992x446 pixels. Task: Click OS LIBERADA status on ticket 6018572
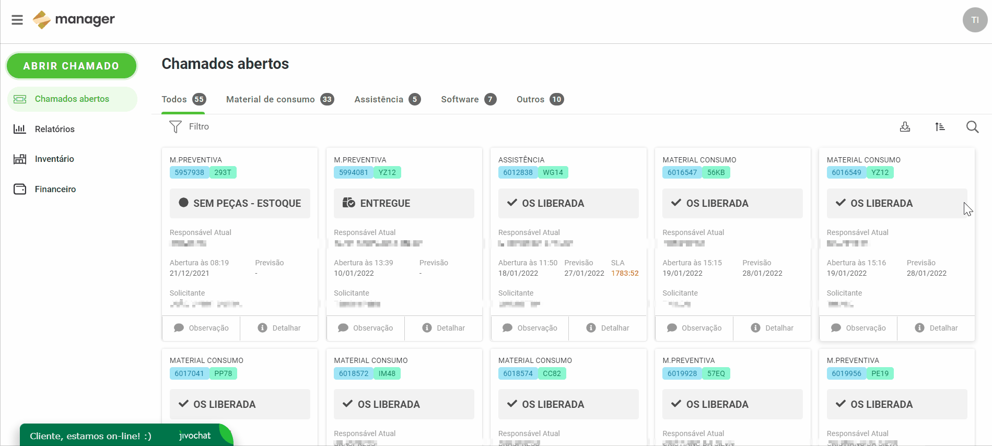coord(404,404)
